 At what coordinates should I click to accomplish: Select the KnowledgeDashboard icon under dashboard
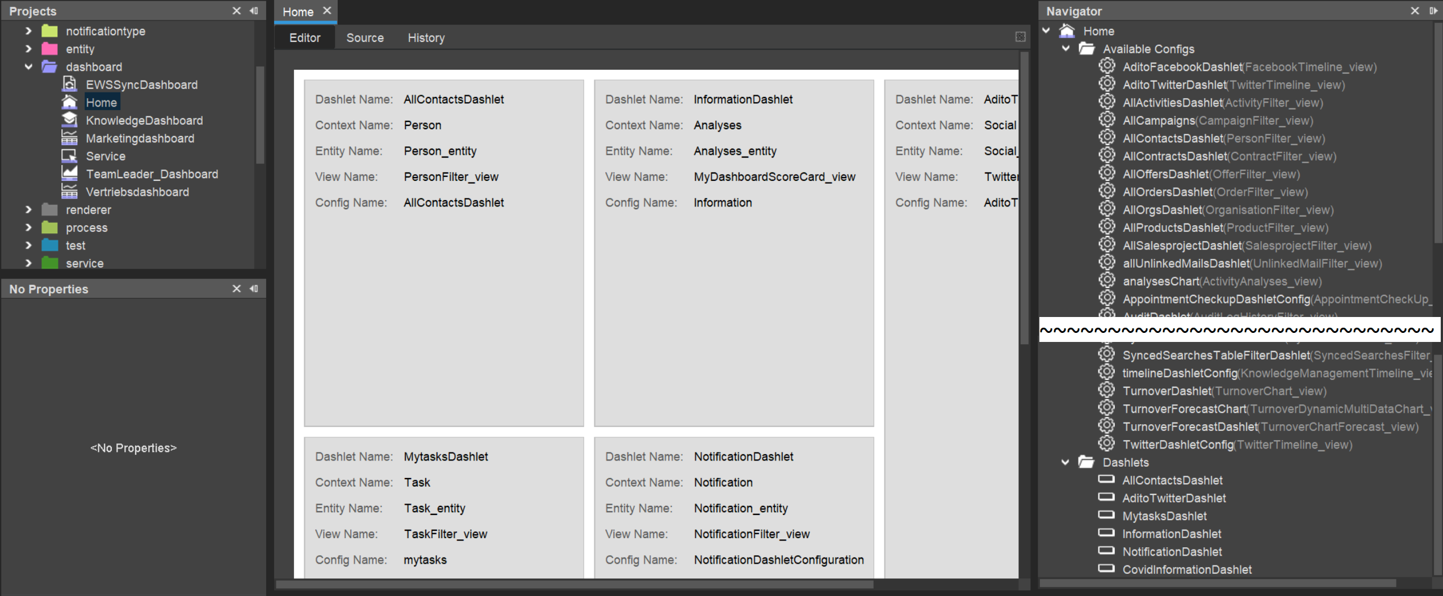coord(69,120)
